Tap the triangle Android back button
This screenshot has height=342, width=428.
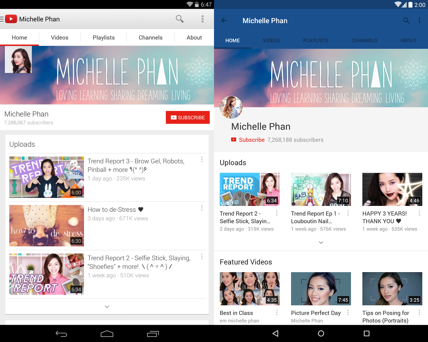pos(276,333)
